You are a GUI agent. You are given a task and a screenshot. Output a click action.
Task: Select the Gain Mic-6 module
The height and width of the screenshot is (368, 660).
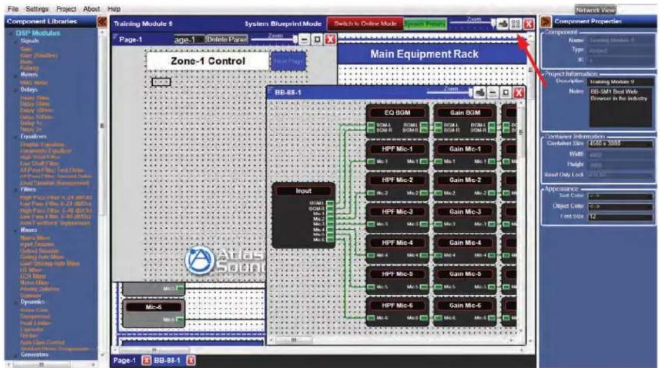point(465,312)
